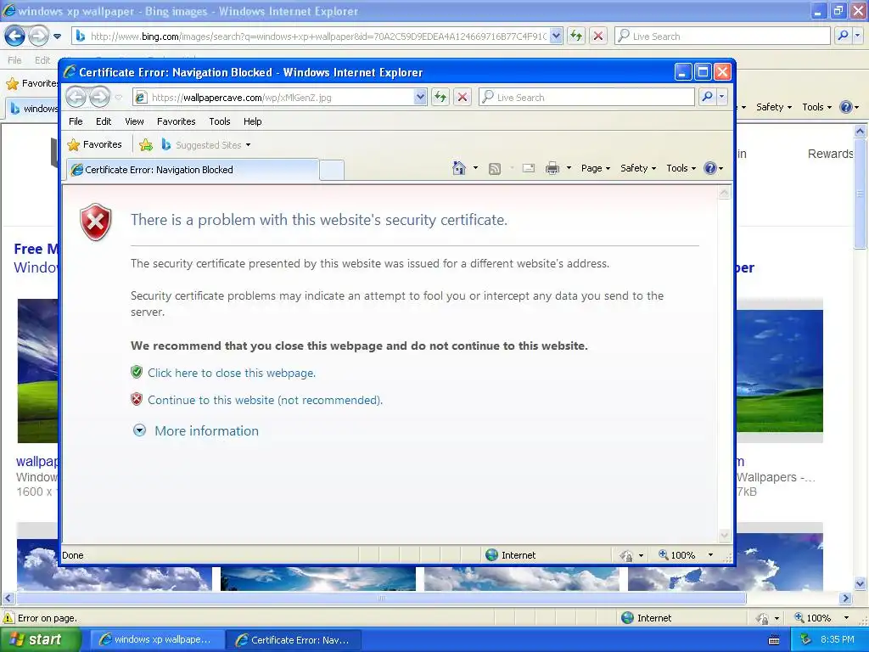Print the page using the printer icon
The width and height of the screenshot is (869, 652).
click(x=552, y=168)
